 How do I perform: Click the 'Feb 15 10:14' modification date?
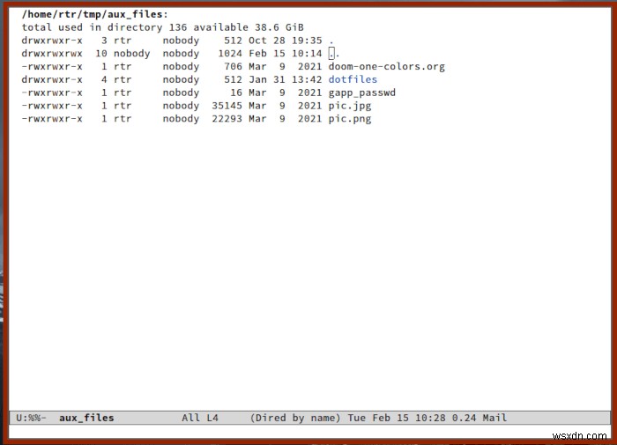click(286, 54)
